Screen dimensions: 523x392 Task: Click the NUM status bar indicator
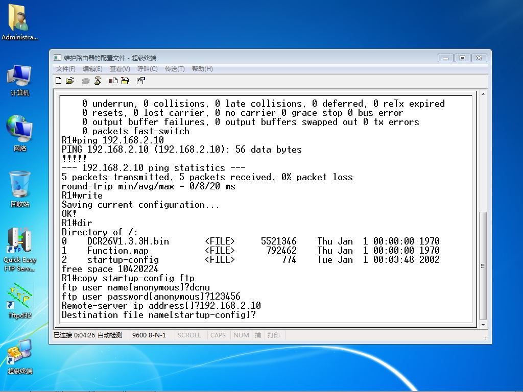[241, 335]
